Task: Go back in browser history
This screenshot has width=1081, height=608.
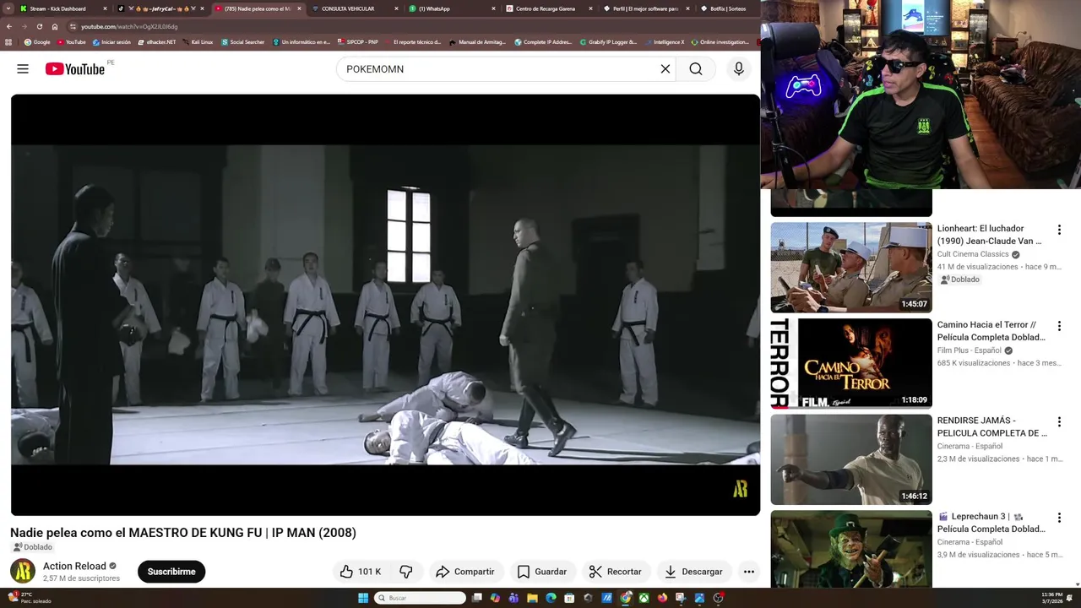Action: tap(8, 26)
